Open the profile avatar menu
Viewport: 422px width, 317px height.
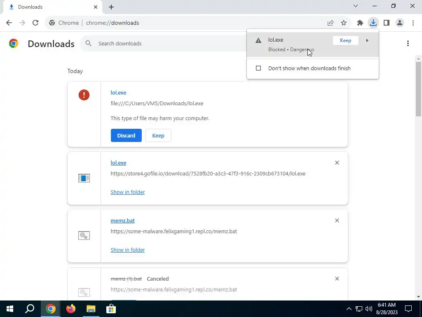pyautogui.click(x=400, y=23)
